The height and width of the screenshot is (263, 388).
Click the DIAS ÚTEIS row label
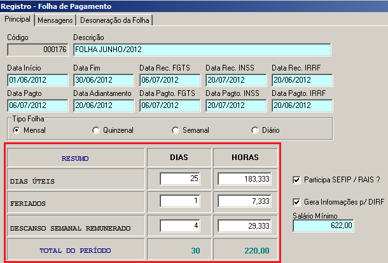click(32, 181)
